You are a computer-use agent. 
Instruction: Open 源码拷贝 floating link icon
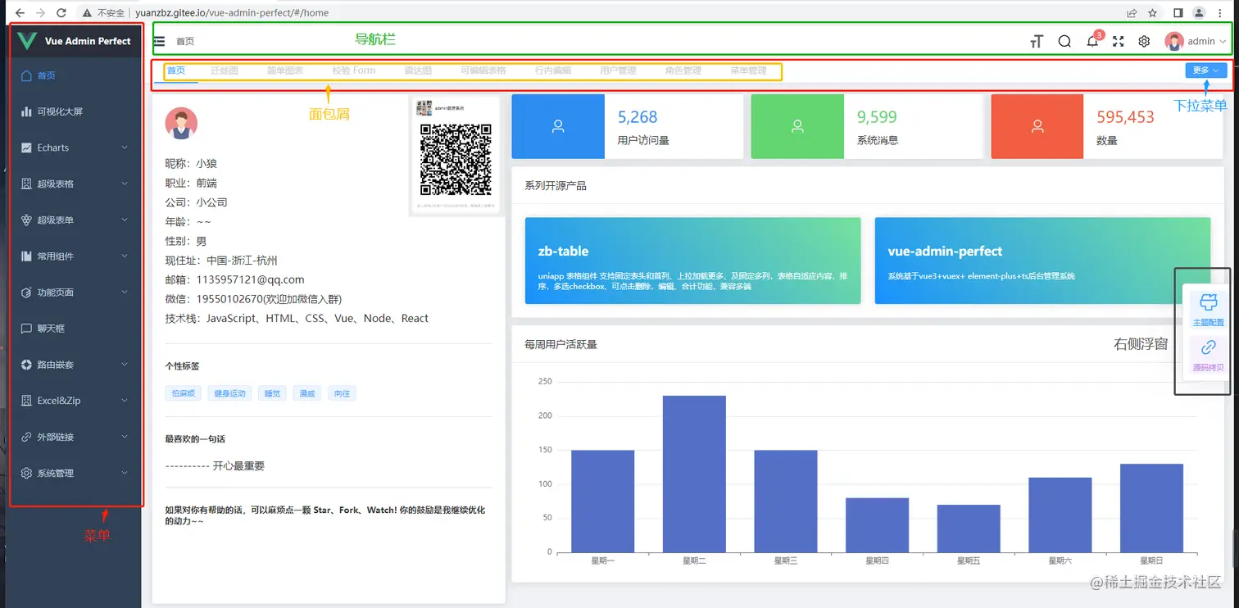[x=1208, y=348]
